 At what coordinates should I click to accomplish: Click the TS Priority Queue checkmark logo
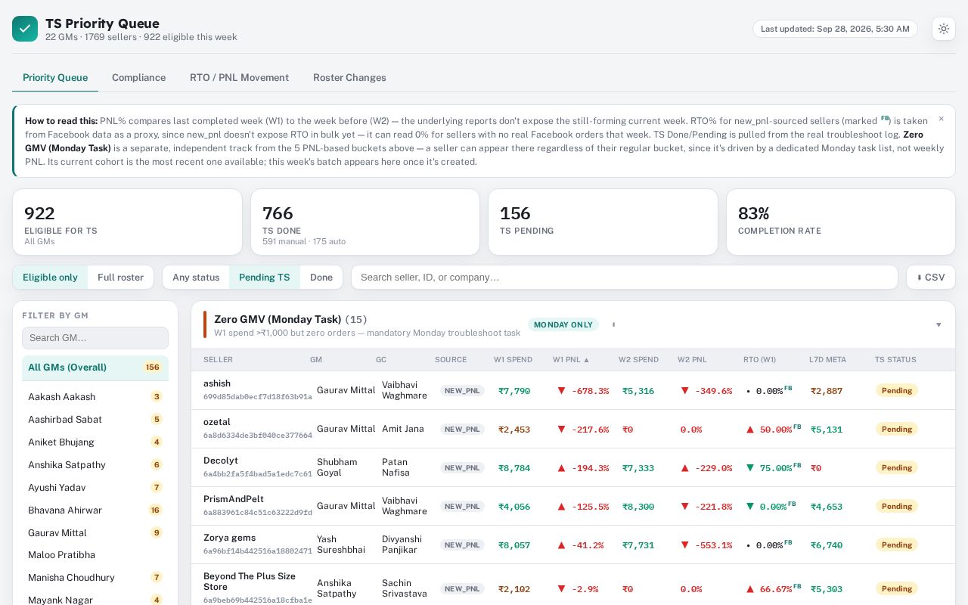(x=25, y=29)
